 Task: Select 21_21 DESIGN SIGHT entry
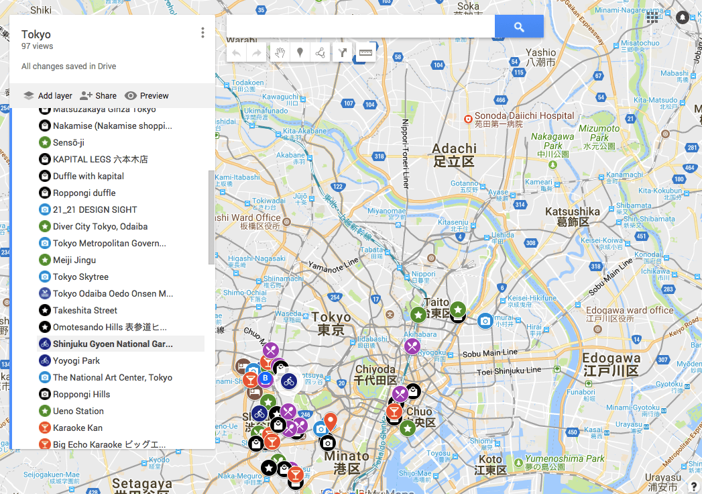tap(121, 209)
